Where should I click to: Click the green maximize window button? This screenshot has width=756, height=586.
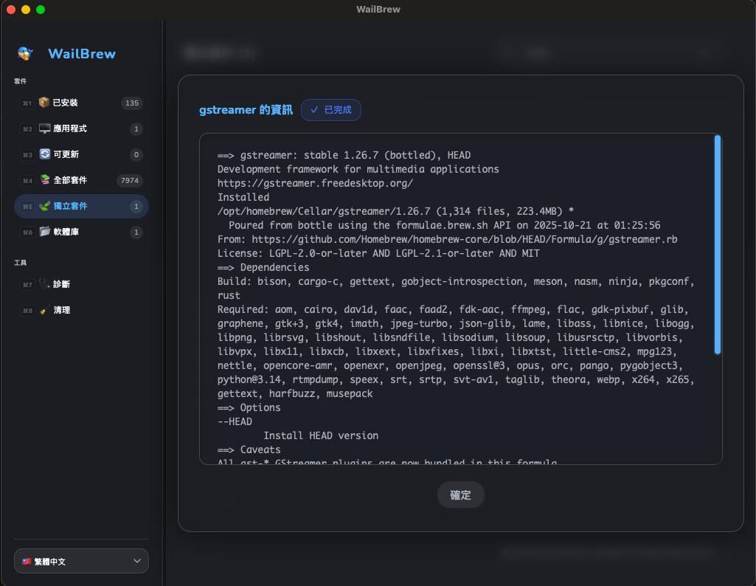click(x=41, y=10)
